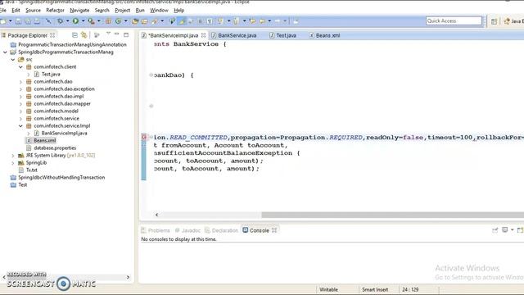
Task: Click the Open Type folder icon
Action: coord(135,21)
